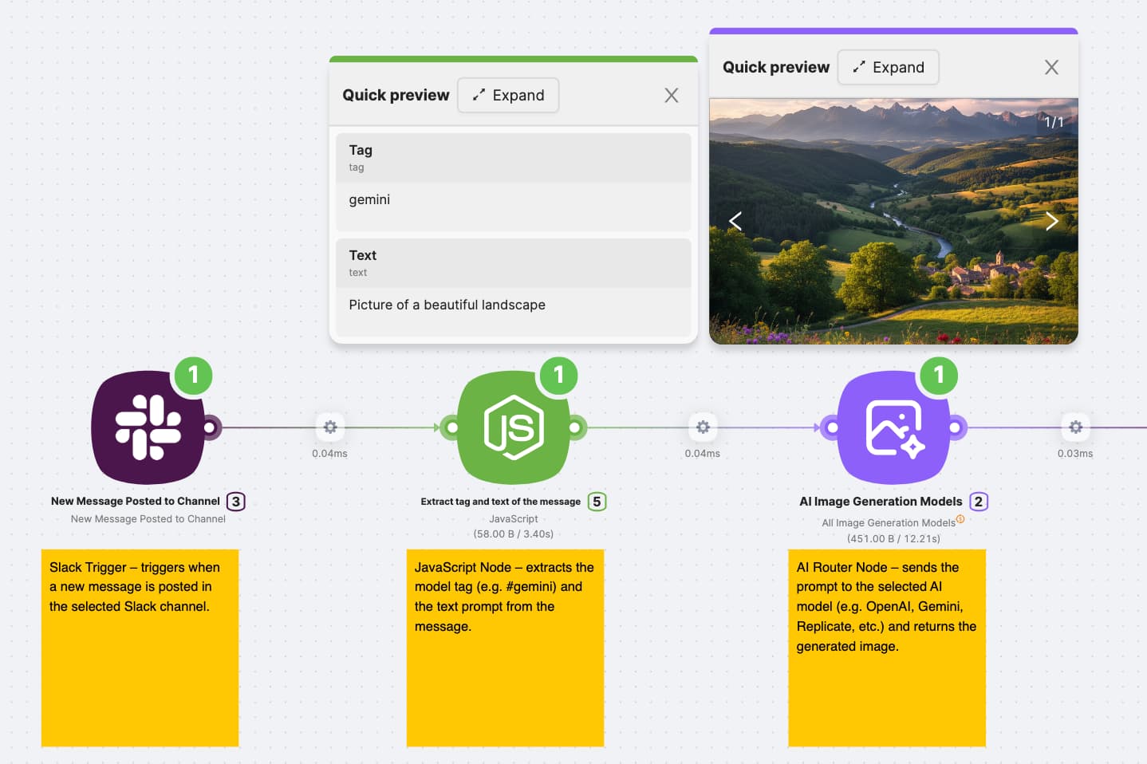The image size is (1147, 764).
Task: Close the tag and text quick preview
Action: click(672, 96)
